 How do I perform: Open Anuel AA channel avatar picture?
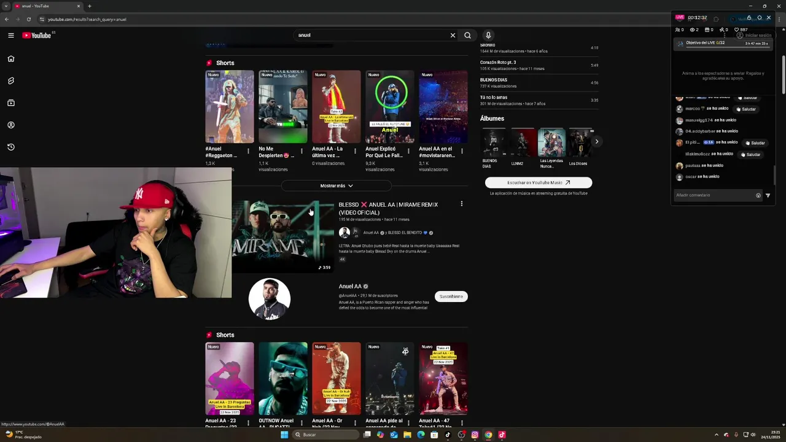coord(269,299)
